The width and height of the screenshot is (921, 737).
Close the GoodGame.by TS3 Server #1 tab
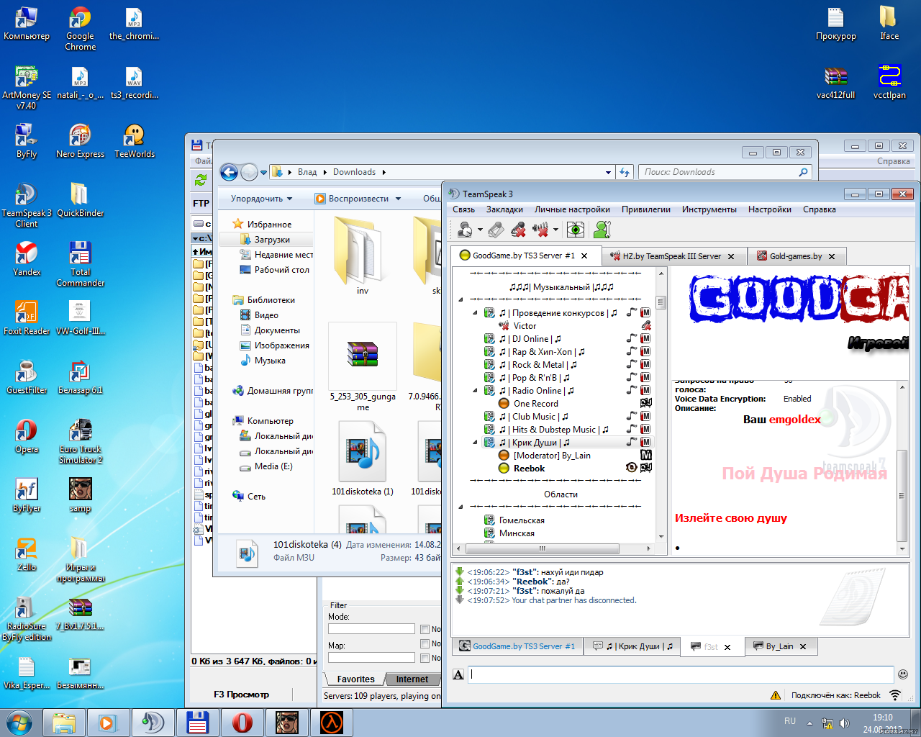pyautogui.click(x=584, y=256)
